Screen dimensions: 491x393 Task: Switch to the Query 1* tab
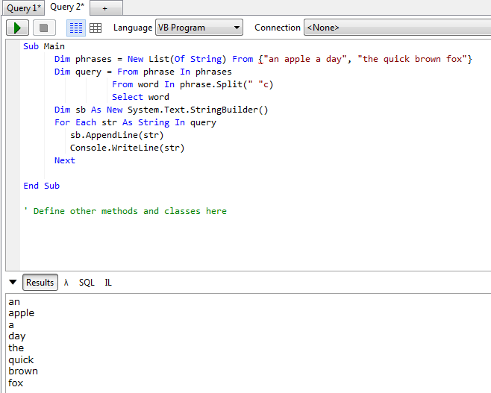tap(24, 7)
